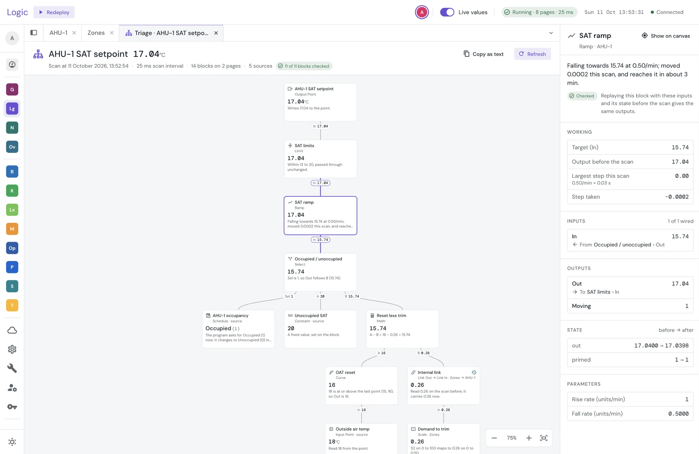This screenshot has width=699, height=454.
Task: Refresh the triage view
Action: pos(533,54)
